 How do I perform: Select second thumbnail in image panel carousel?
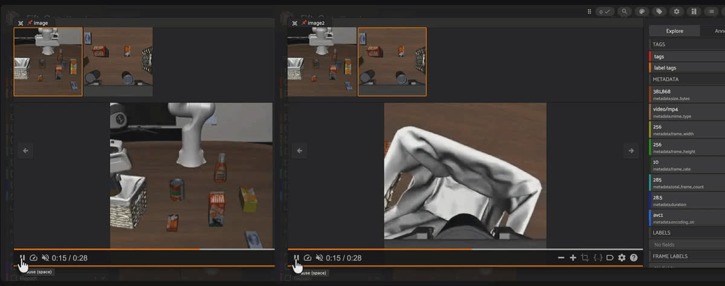click(x=118, y=62)
